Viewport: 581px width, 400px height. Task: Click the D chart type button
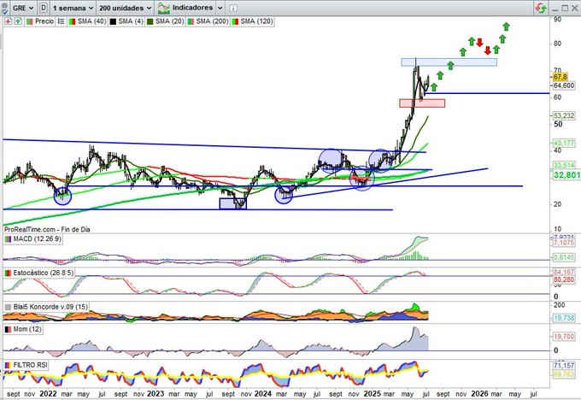point(44,8)
